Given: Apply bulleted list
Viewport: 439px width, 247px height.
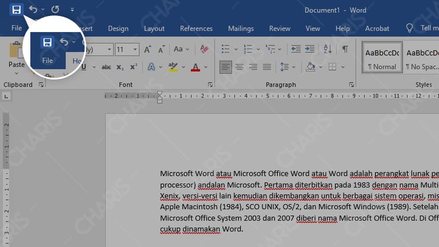Looking at the screenshot, I should [225, 49].
